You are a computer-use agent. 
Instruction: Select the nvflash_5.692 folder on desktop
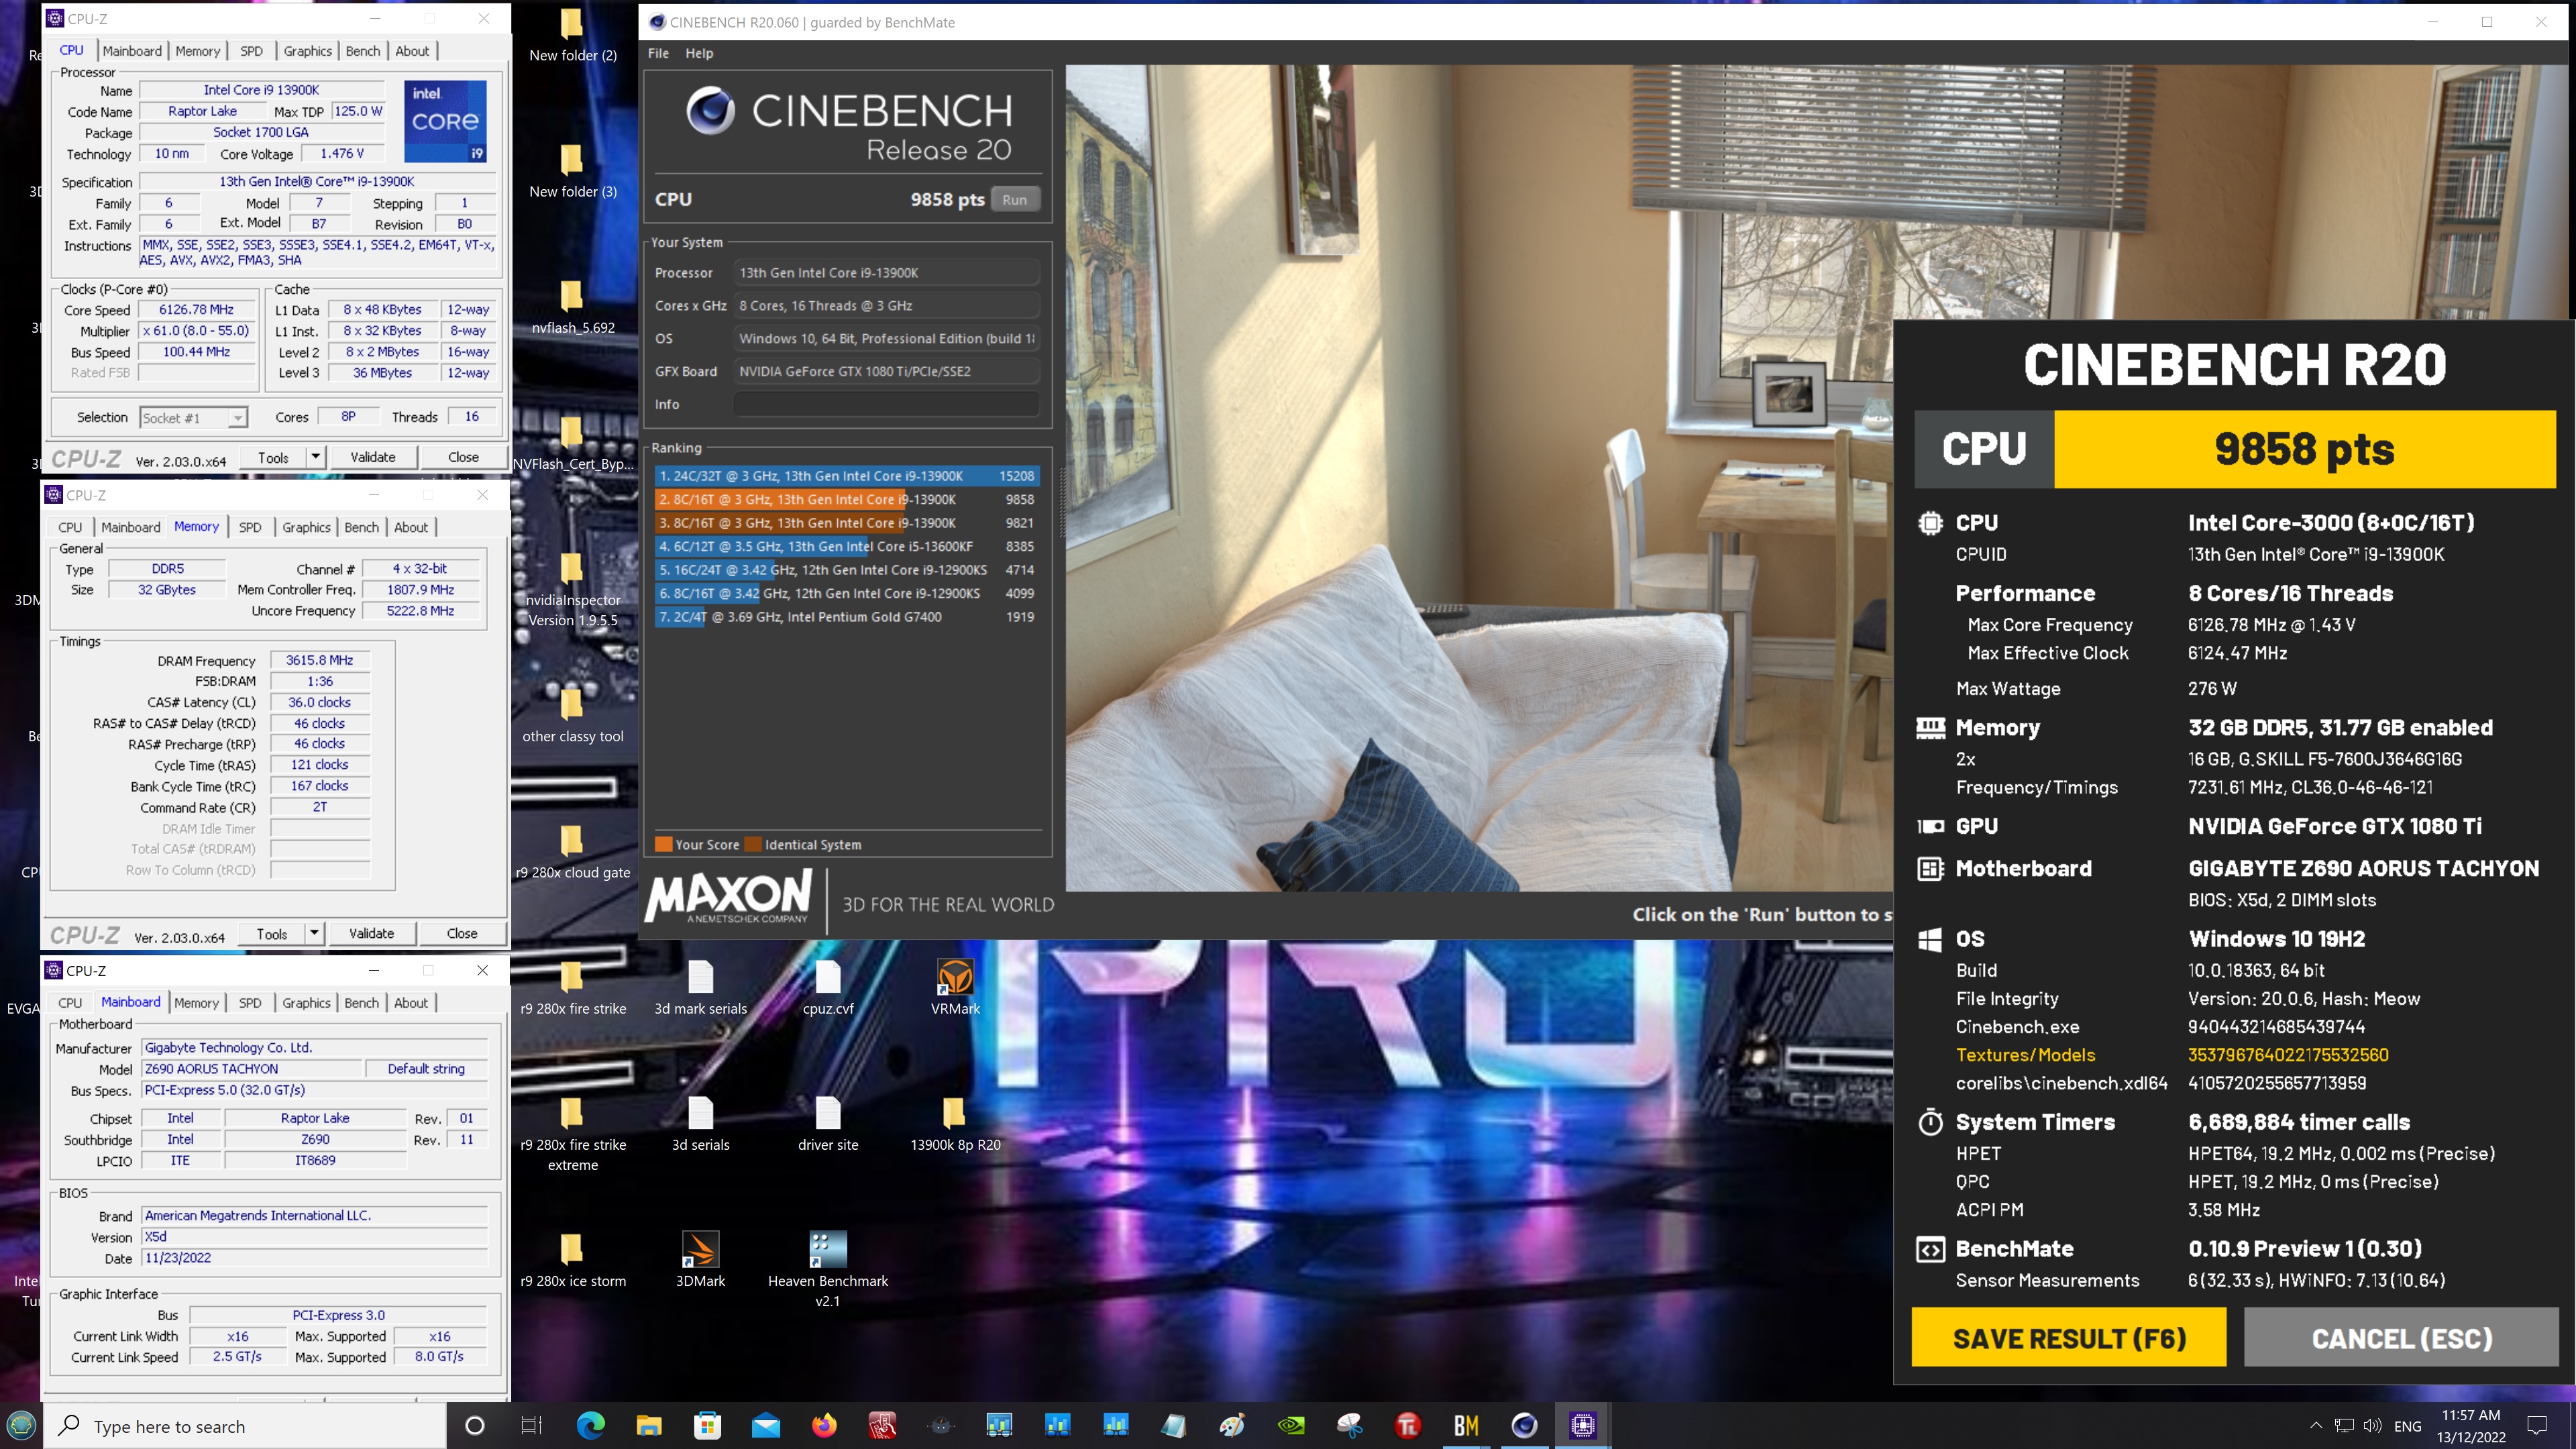tap(573, 306)
